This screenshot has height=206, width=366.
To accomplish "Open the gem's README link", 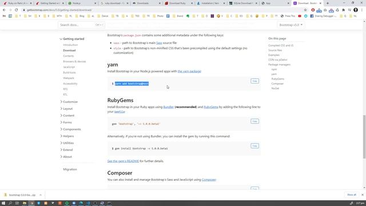I will tap(123, 161).
